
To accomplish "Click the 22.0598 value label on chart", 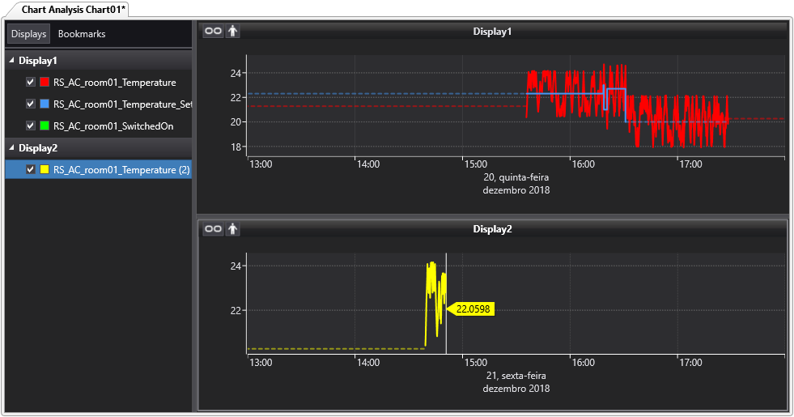I will tap(473, 308).
